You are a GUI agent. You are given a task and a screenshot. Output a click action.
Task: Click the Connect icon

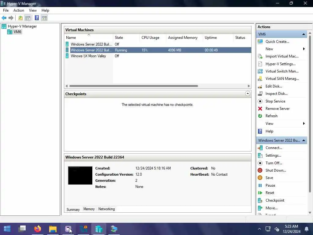[x=260, y=148]
